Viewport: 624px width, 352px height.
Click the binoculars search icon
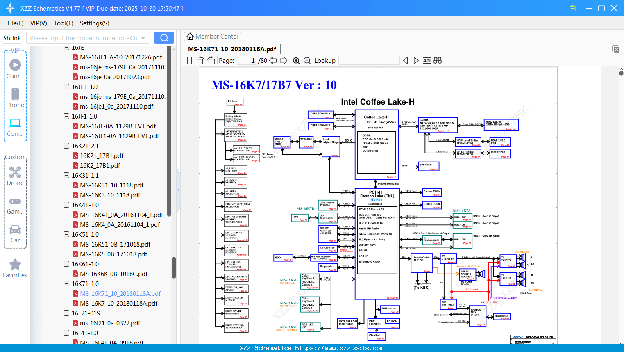pyautogui.click(x=438, y=61)
